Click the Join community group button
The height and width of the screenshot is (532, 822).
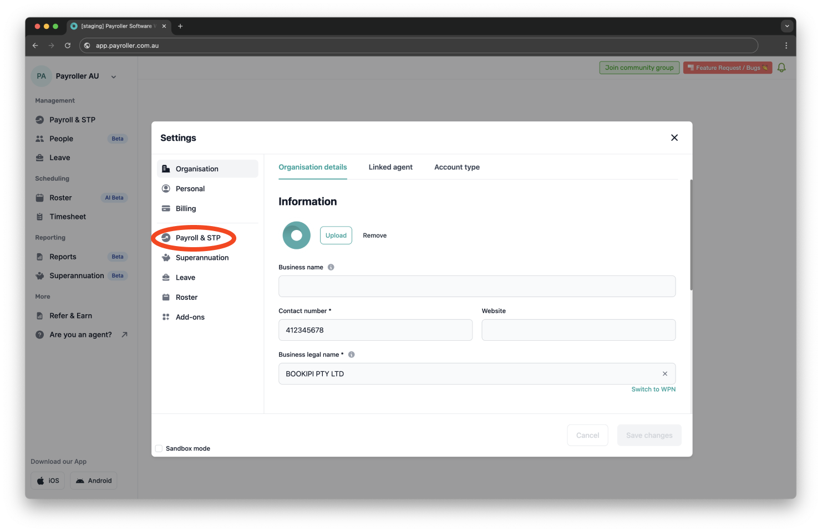click(x=639, y=67)
